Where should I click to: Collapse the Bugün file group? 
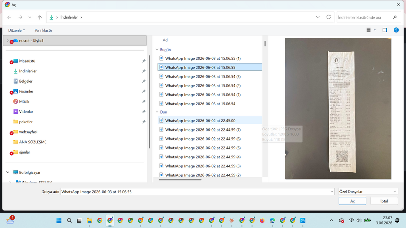[x=157, y=49]
